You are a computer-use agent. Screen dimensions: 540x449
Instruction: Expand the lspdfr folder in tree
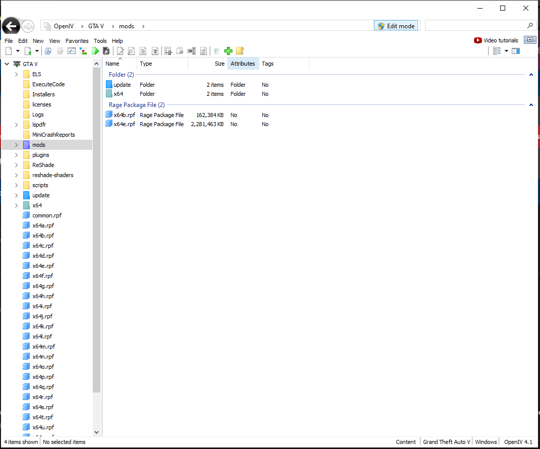[16, 125]
